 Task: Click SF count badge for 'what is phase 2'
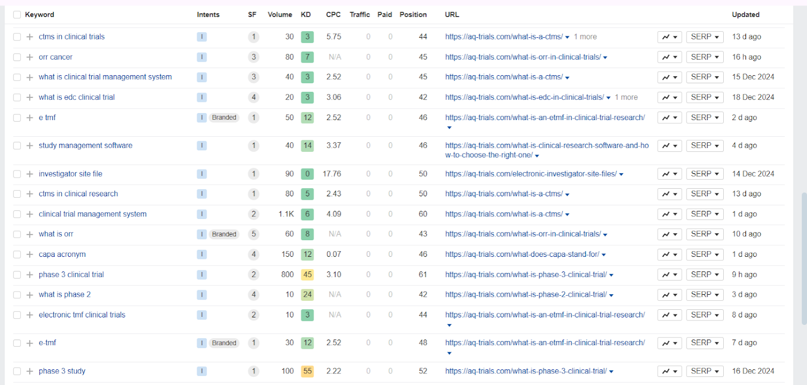[x=254, y=295]
